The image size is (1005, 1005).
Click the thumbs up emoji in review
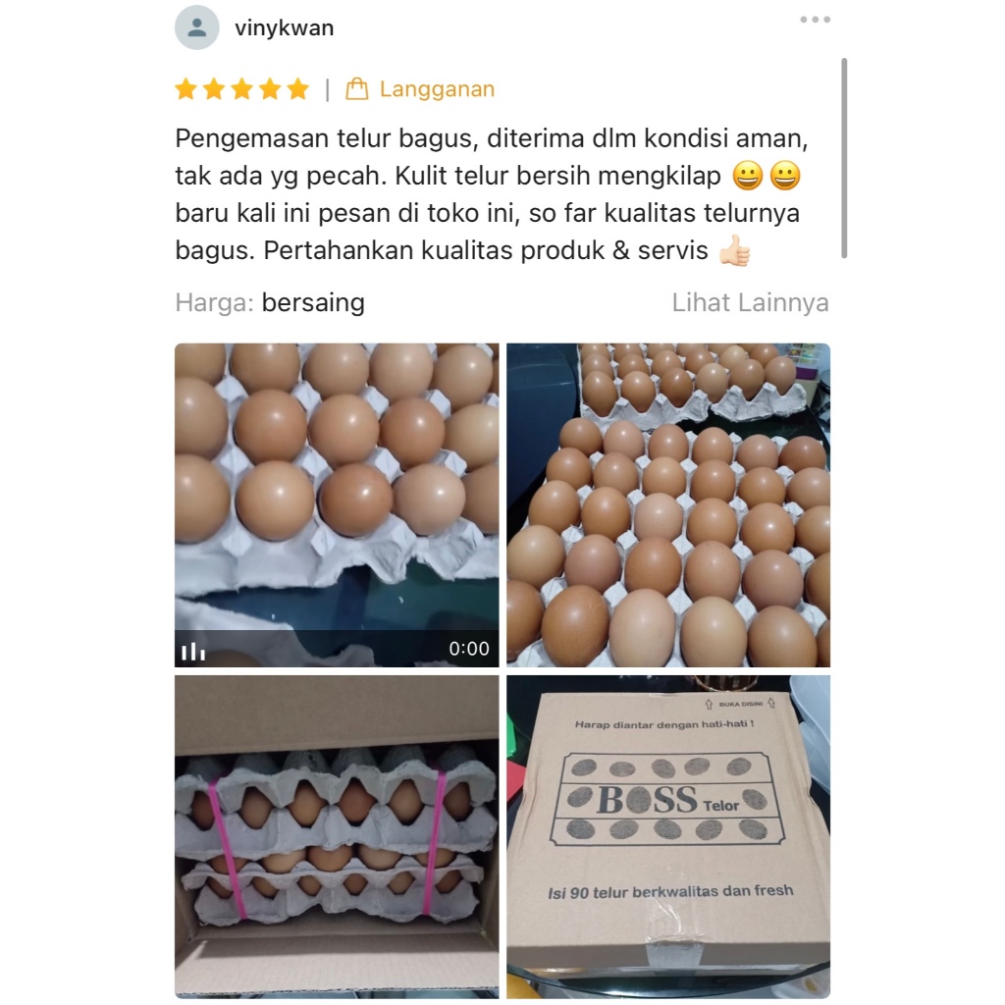click(x=734, y=250)
